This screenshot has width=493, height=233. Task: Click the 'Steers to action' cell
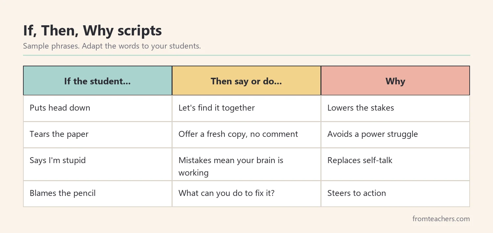[395, 194]
